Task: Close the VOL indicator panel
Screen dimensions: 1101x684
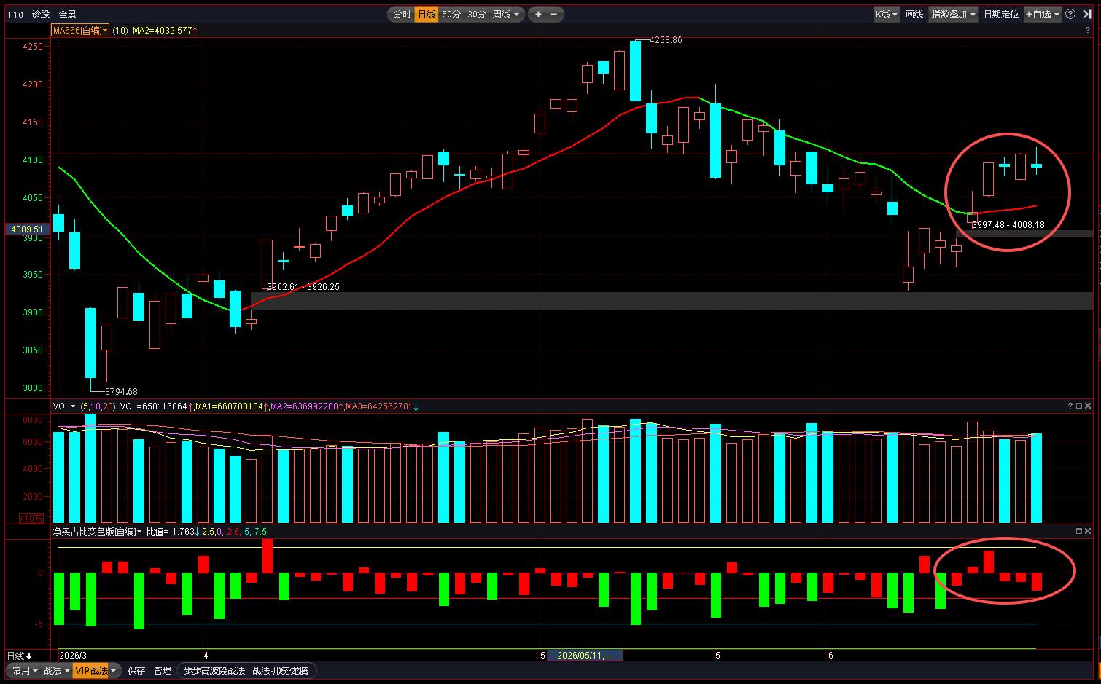Action: click(x=1089, y=406)
